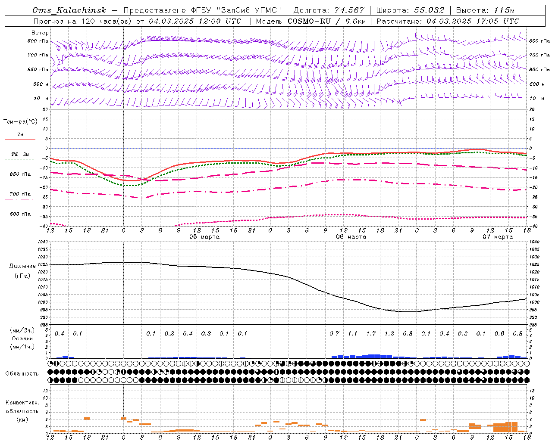Click the '07 марта' date label

coord(498,236)
